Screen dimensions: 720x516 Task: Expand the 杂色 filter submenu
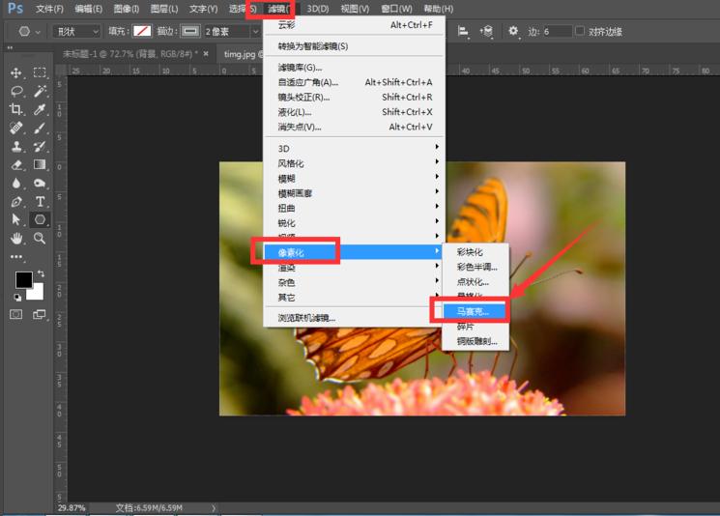(353, 282)
